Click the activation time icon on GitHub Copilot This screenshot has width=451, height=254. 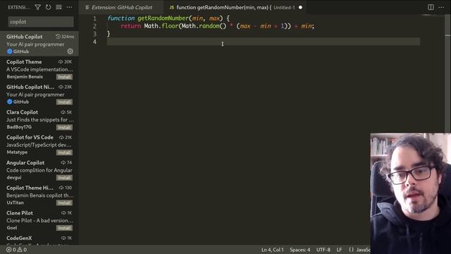pos(58,37)
